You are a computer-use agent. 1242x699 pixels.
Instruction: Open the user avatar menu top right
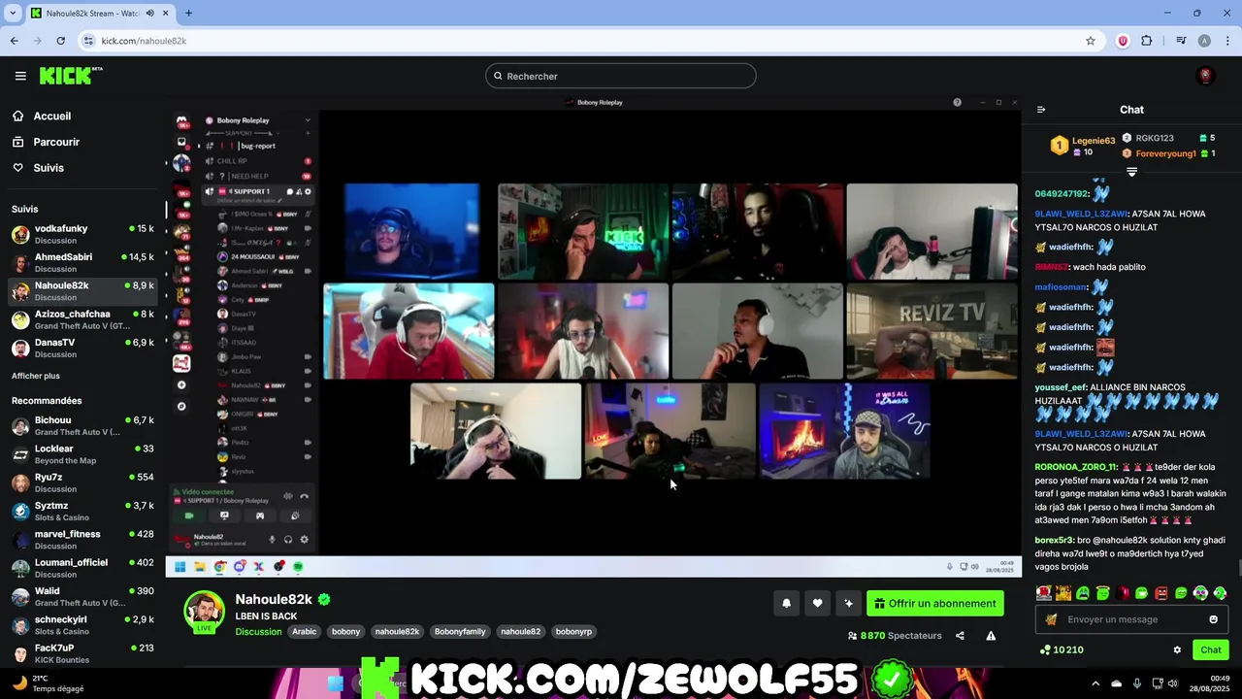(x=1206, y=76)
